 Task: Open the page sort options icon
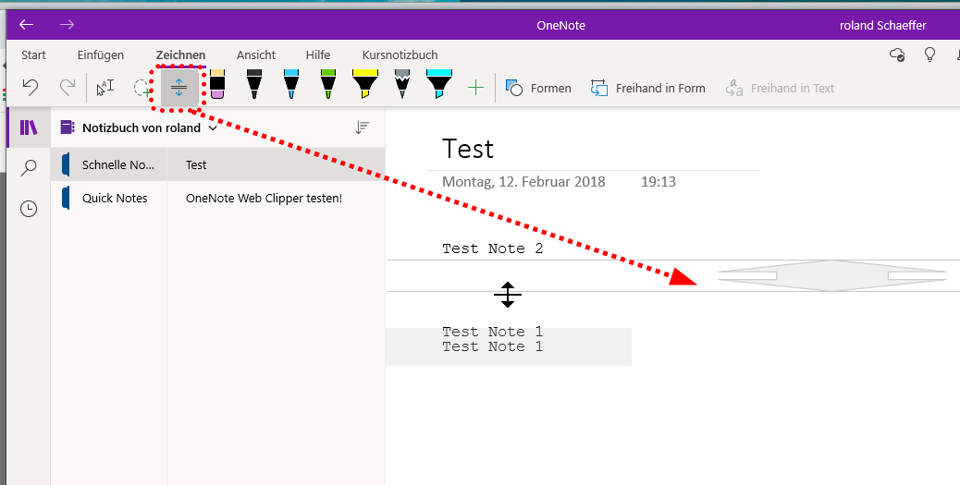pyautogui.click(x=363, y=127)
